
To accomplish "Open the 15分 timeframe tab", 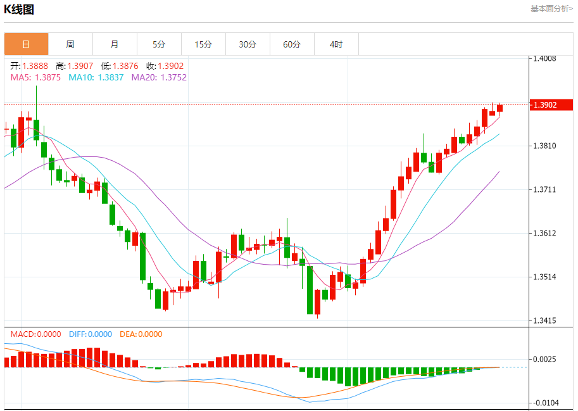I will point(203,44).
